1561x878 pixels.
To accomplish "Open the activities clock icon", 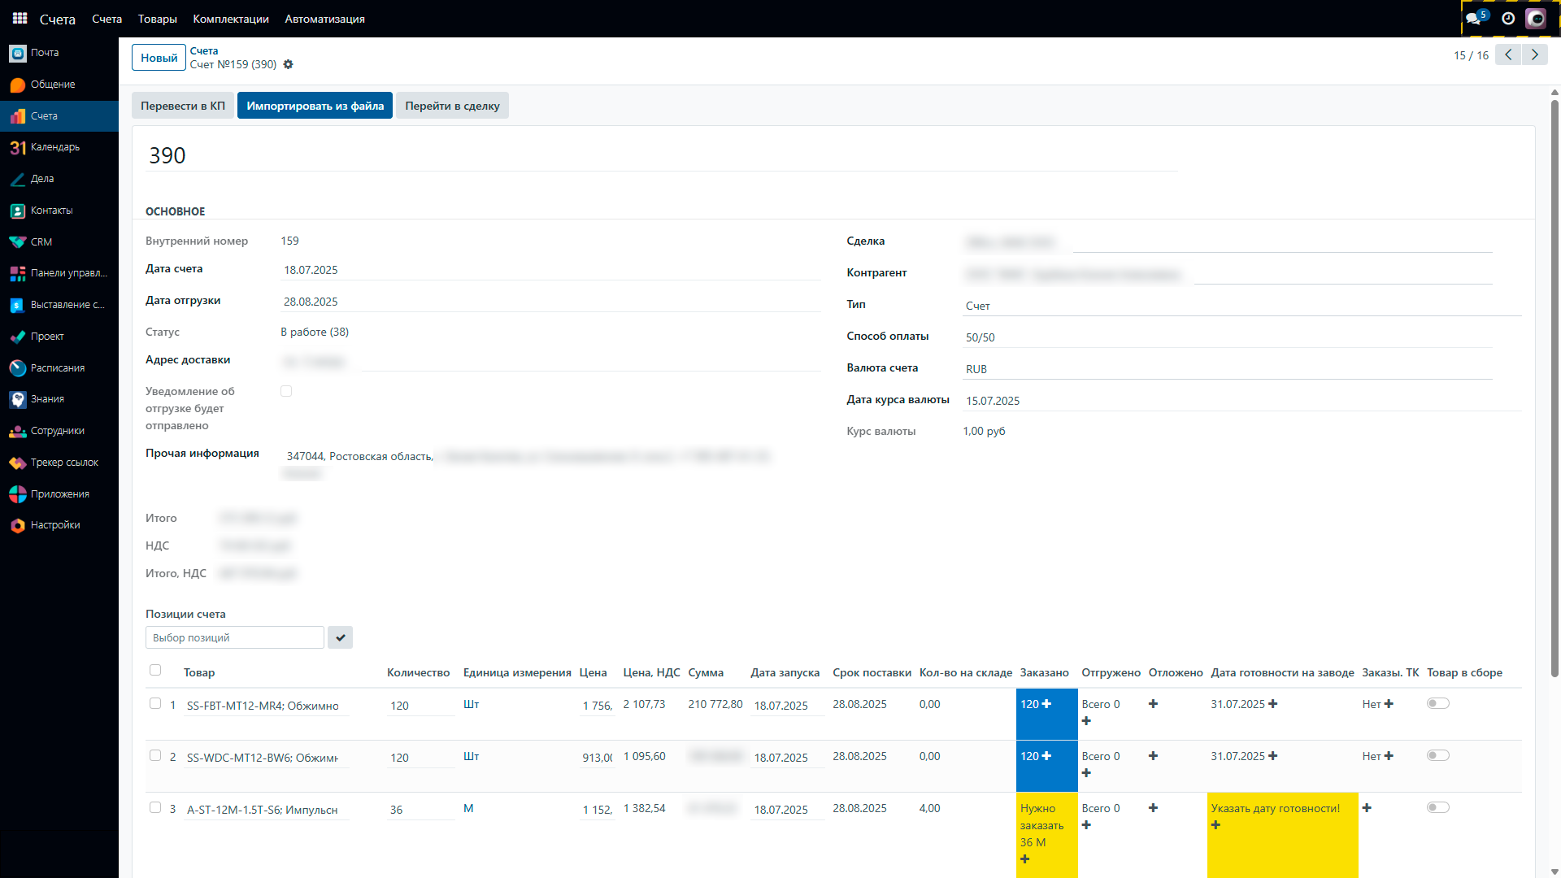I will click(x=1508, y=18).
